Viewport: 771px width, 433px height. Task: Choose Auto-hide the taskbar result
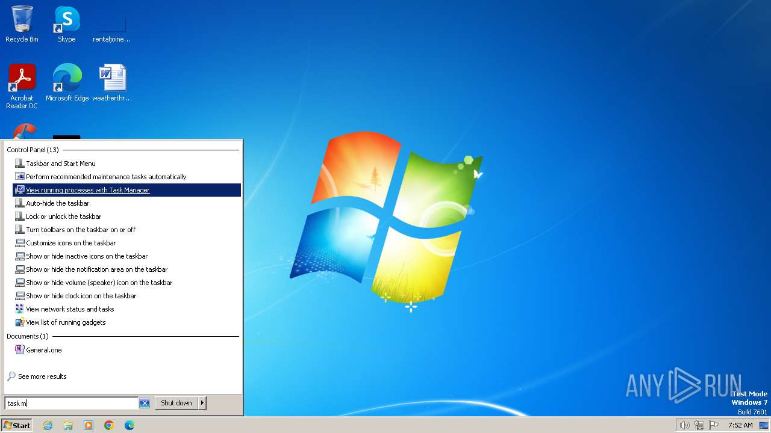[x=126, y=203]
